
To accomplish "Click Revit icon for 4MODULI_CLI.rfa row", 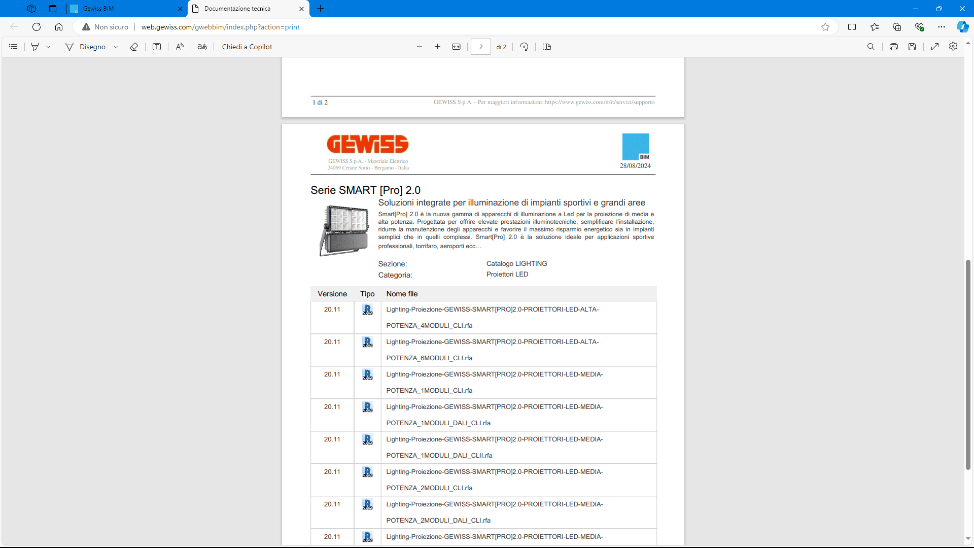I will click(x=367, y=310).
